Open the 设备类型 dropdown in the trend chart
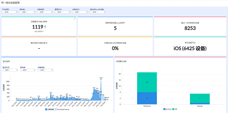Screen dimensions: 228x113 coord(45,70)
